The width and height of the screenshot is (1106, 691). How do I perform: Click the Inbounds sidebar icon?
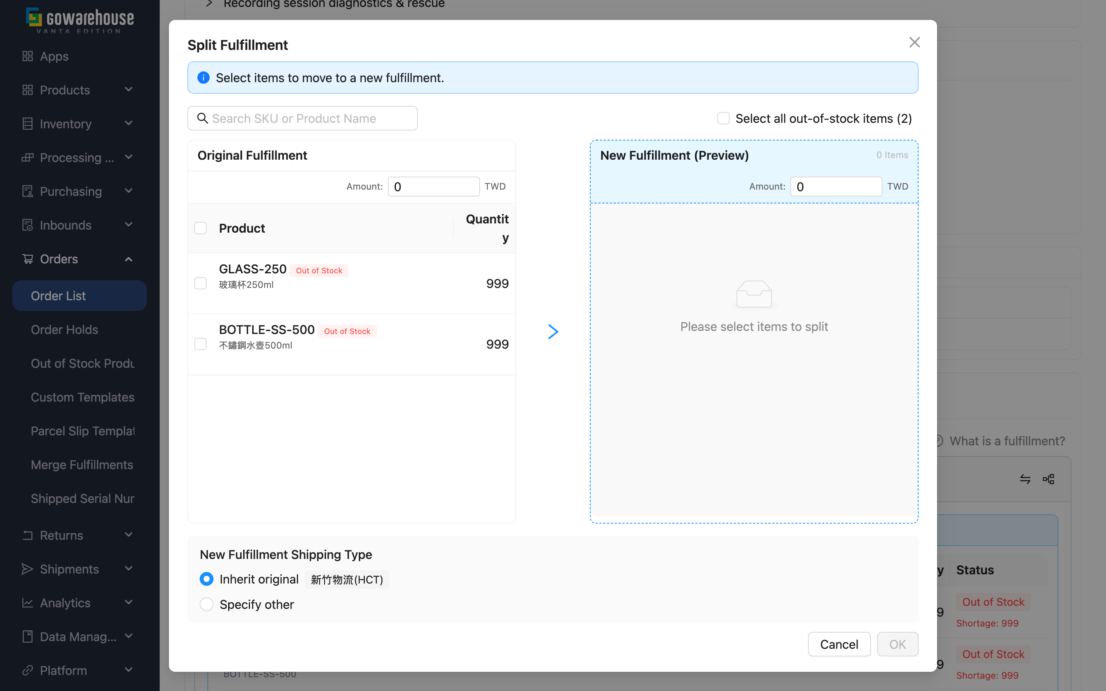27,225
